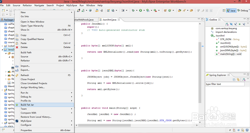
Task: Open the Run button dropdown arrow
Action: tap(144, 11)
